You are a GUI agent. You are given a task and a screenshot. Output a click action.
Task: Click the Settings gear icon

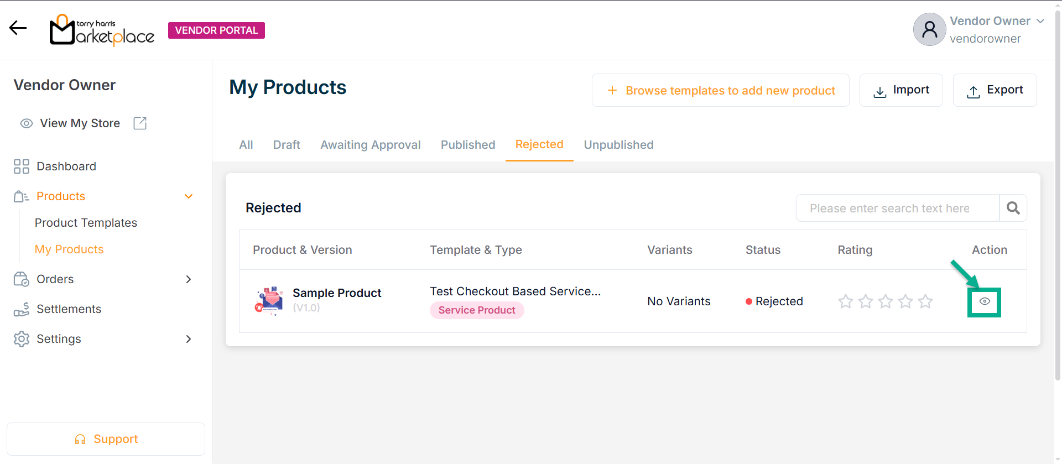(x=22, y=339)
